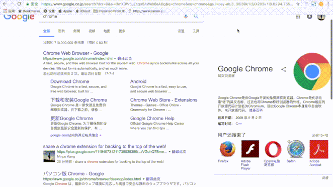Image resolution: width=333 pixels, height=187 pixels.
Task: Open Safari related search icon
Action: [x=296, y=149]
